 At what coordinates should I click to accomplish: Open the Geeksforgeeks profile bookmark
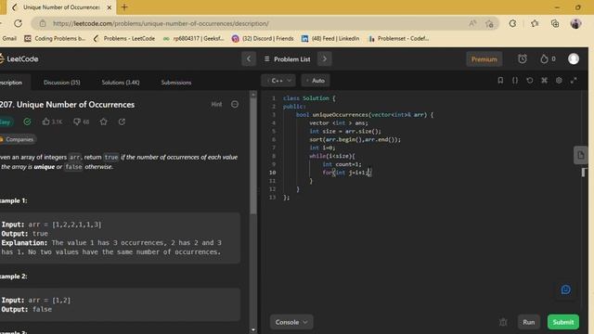[x=194, y=38]
